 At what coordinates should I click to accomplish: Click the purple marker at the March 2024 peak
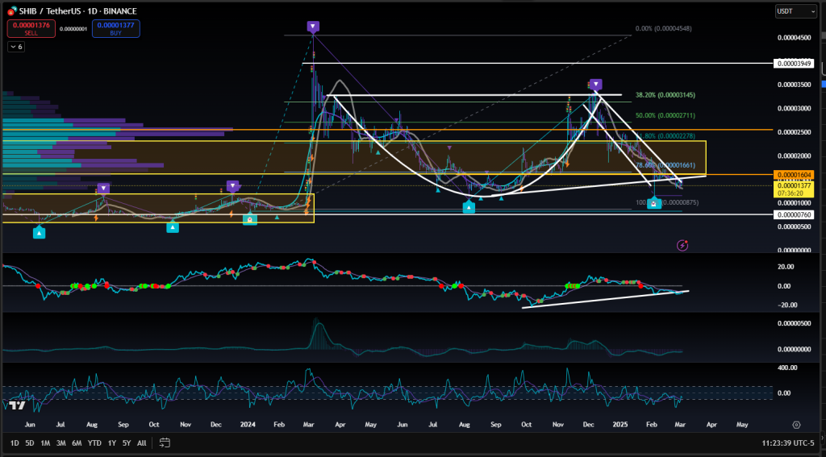(313, 27)
